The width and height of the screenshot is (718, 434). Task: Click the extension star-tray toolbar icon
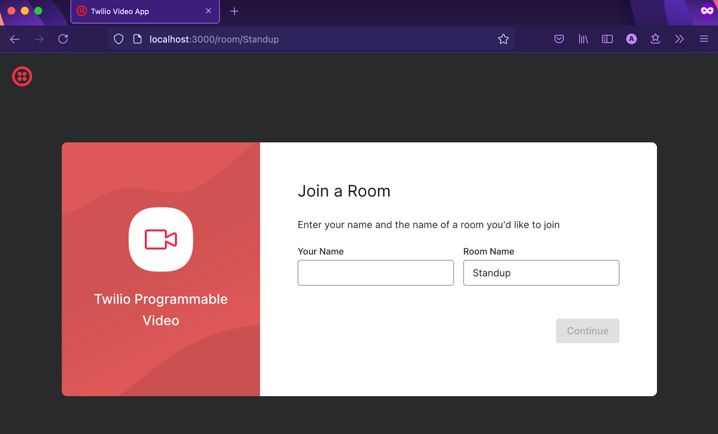pyautogui.click(x=655, y=39)
